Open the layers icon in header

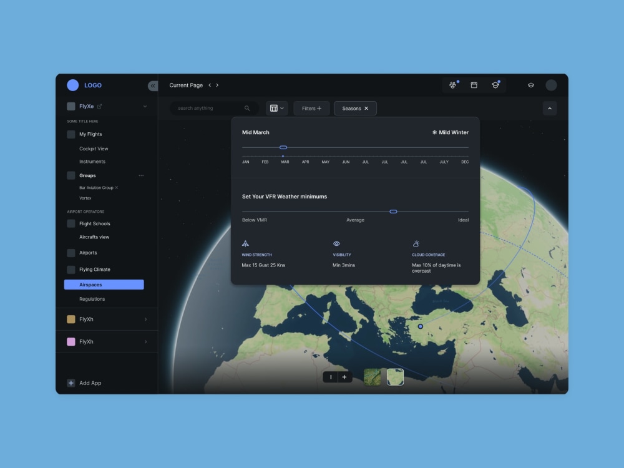[531, 85]
